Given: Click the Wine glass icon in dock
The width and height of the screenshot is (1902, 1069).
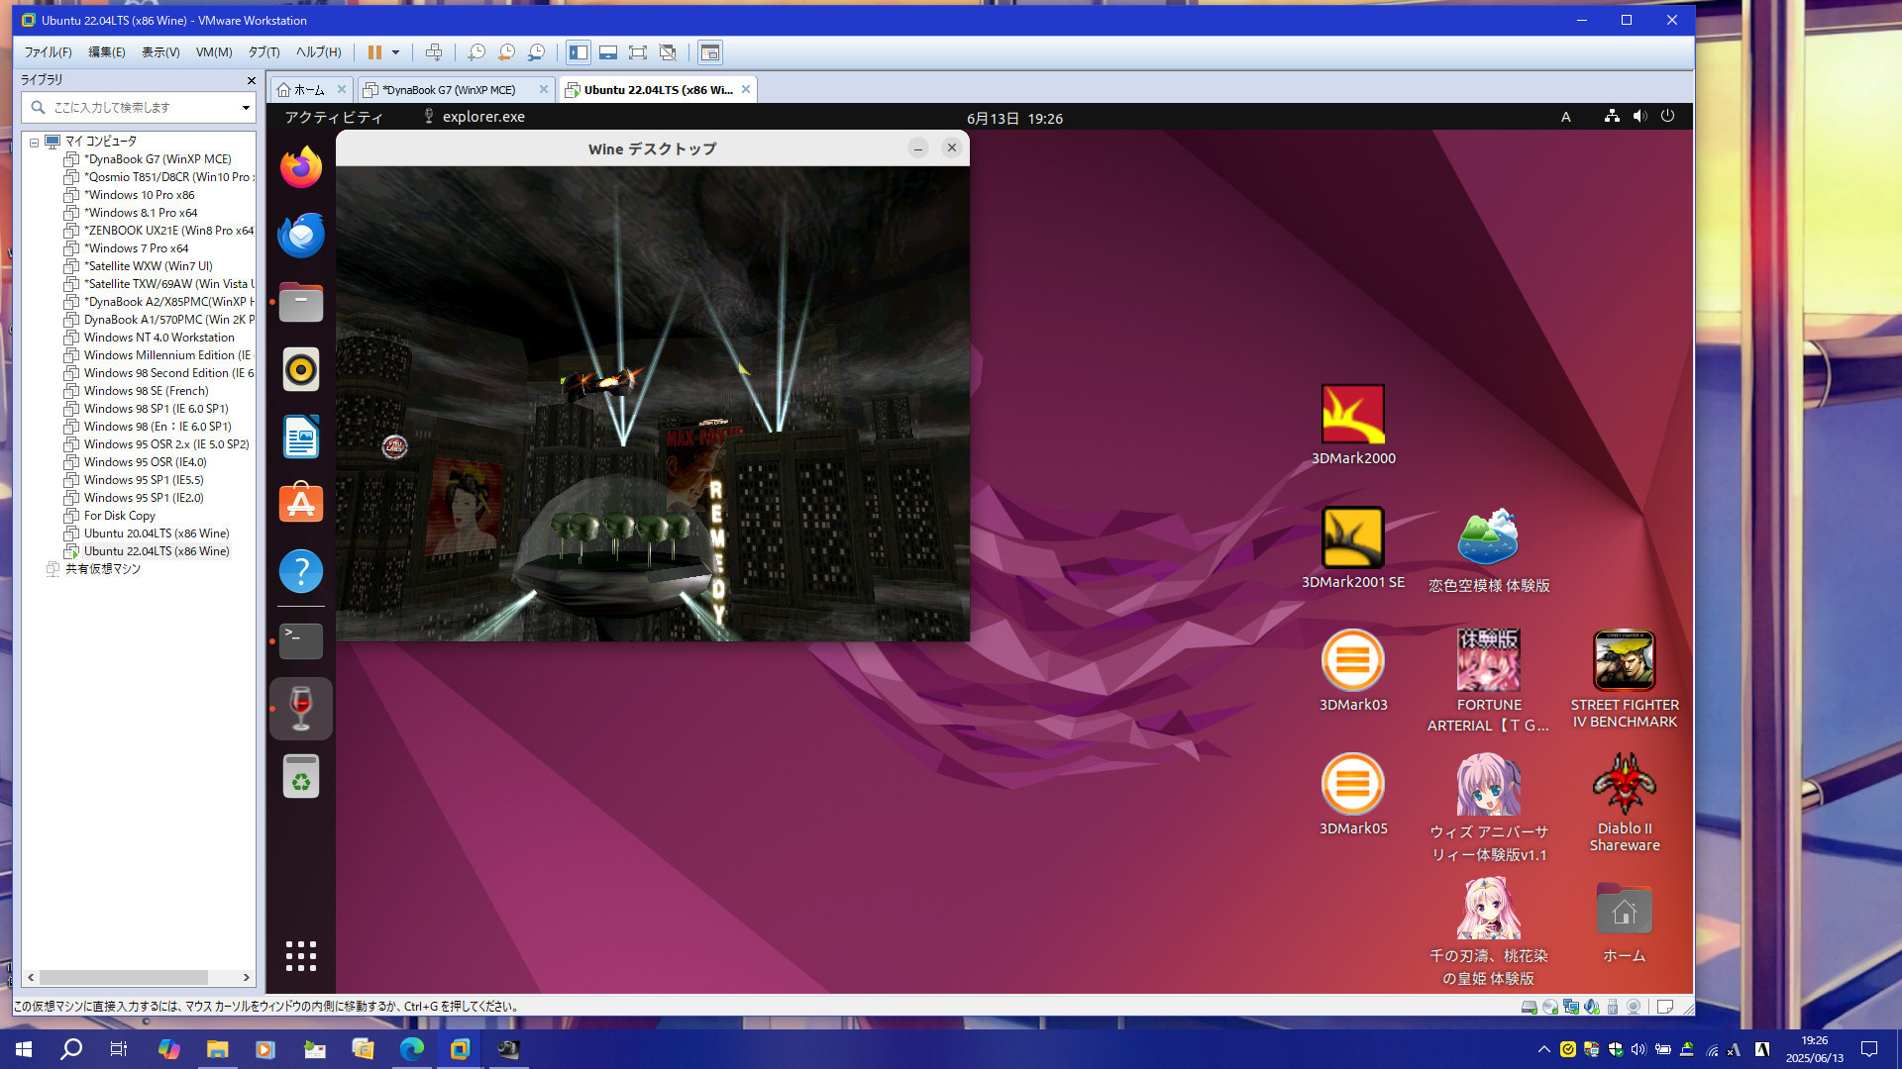Looking at the screenshot, I should (x=301, y=709).
